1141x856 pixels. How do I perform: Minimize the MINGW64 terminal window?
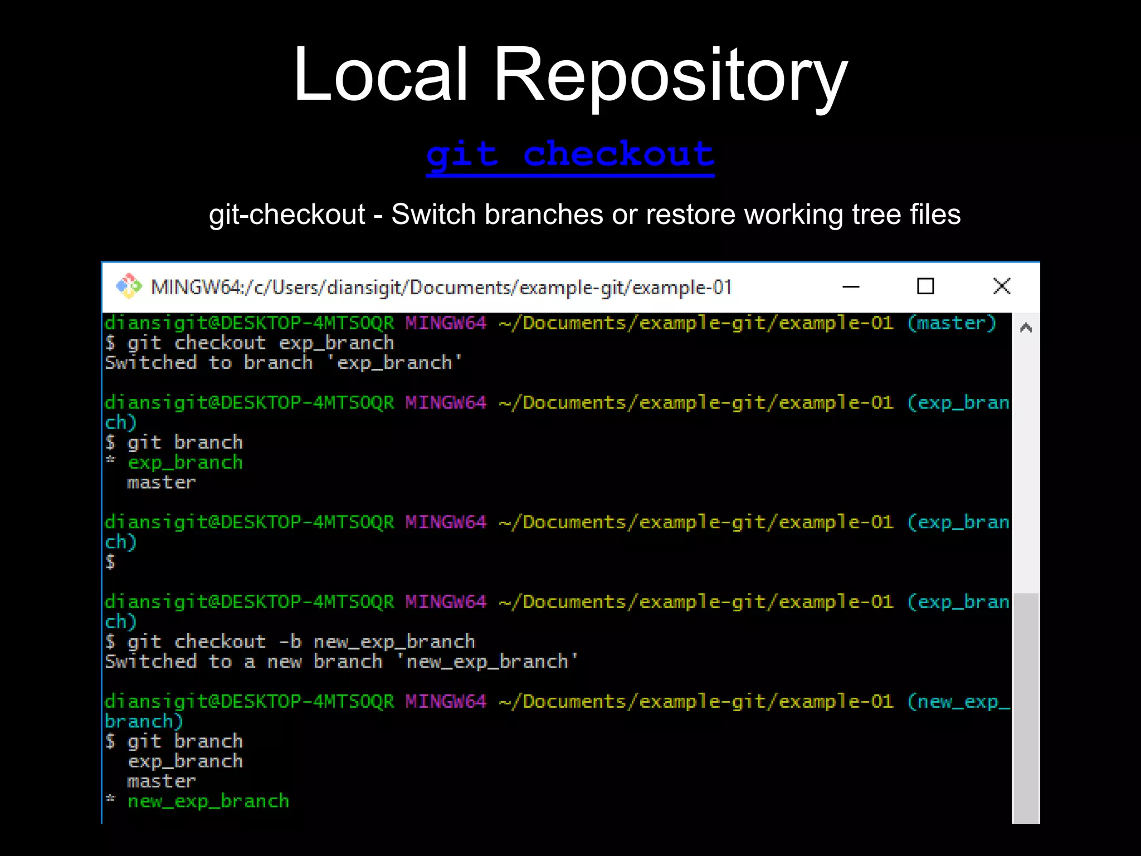(851, 287)
